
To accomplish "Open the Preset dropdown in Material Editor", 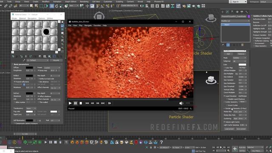I will coord(52,68).
